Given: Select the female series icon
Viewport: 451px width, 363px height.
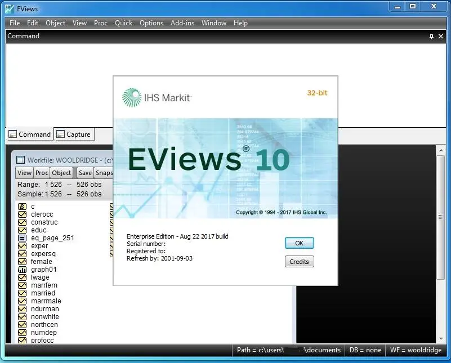Looking at the screenshot, I should coord(22,262).
